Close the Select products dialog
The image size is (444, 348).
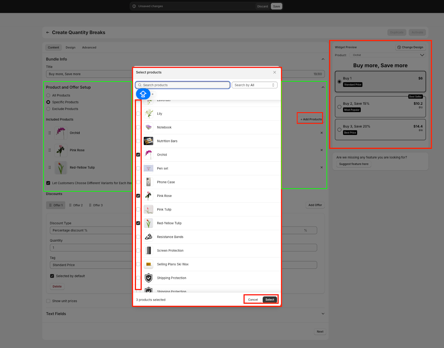pyautogui.click(x=274, y=72)
